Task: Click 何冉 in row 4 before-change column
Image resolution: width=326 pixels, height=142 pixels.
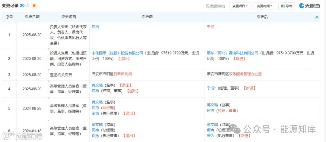Action: [95, 91]
